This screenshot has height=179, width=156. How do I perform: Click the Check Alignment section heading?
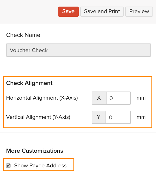click(x=29, y=83)
